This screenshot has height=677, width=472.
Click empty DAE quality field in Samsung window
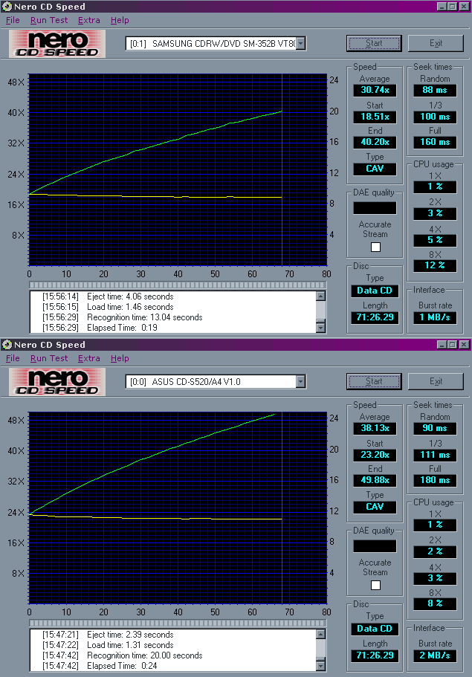[x=375, y=208]
